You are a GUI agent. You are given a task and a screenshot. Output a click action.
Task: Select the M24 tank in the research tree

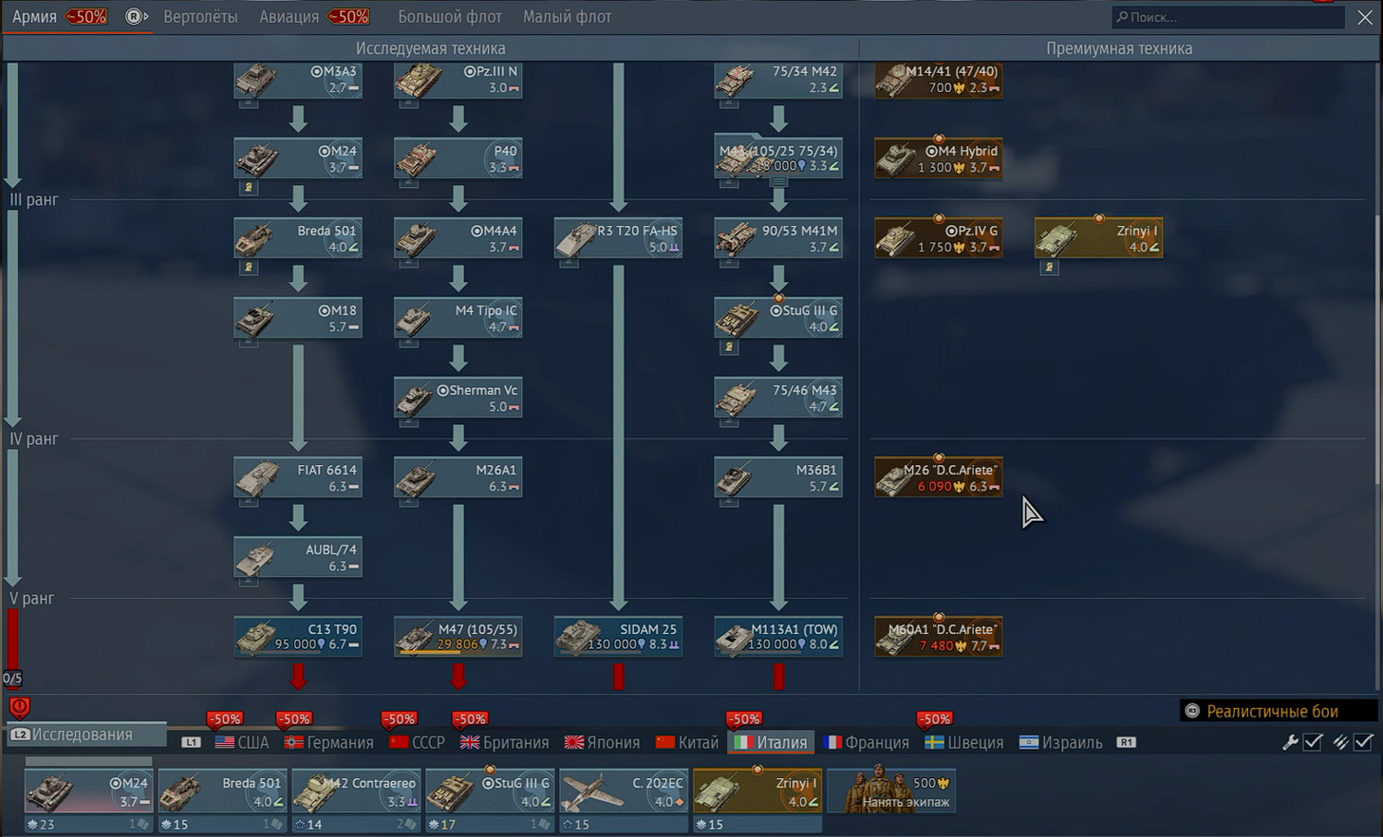pyautogui.click(x=298, y=158)
